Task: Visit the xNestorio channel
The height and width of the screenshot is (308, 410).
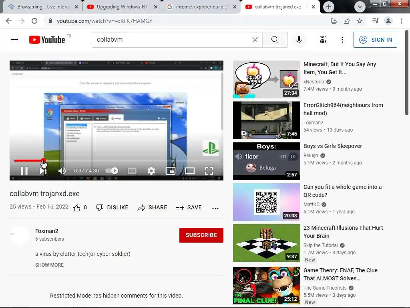Action: 314,82
